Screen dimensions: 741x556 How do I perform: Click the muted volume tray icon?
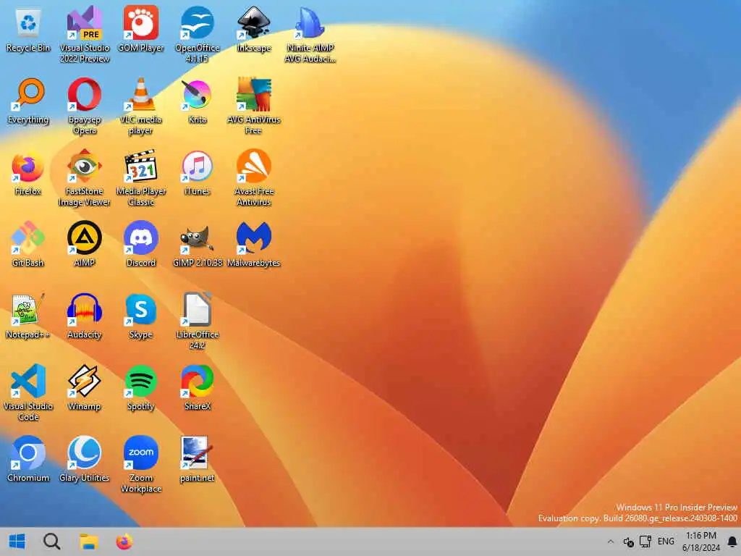tap(628, 542)
